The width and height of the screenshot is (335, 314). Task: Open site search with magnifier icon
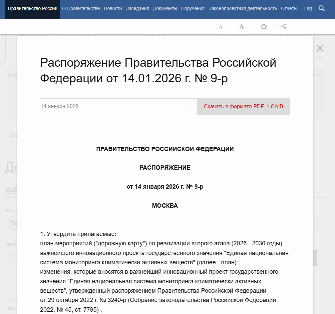[321, 9]
